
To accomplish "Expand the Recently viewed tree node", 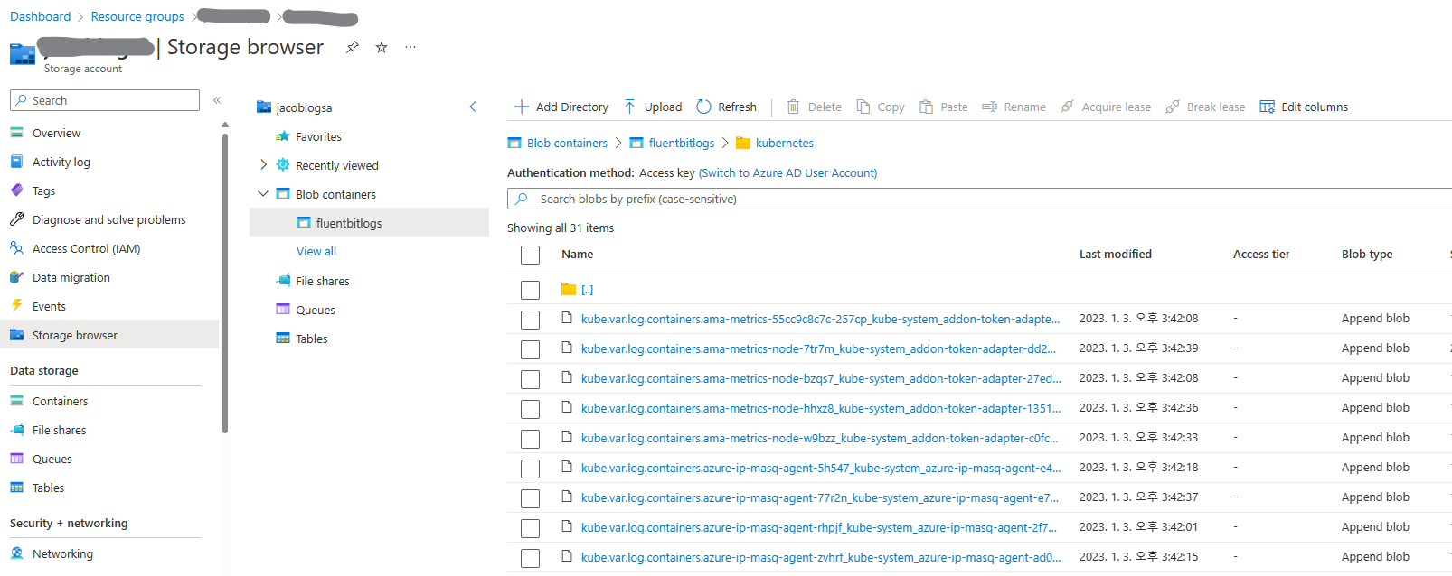I will (x=263, y=164).
